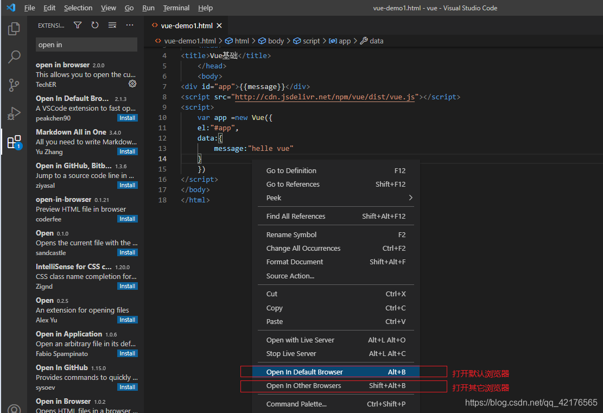Viewport: 603px width, 413px height.
Task: Open manage gear for open in browser extension
Action: point(132,84)
